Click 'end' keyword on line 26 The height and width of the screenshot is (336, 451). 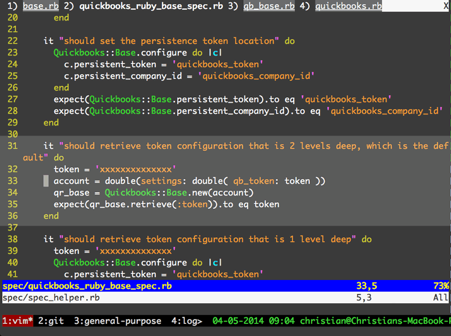(x=61, y=87)
